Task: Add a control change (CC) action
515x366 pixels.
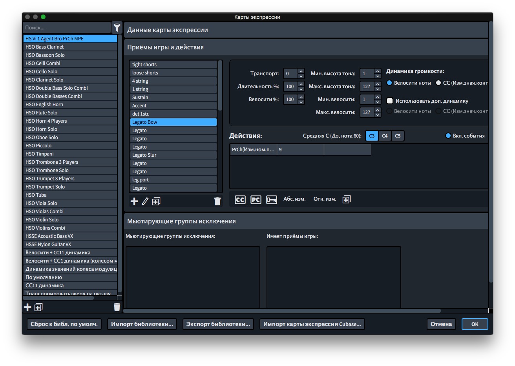Action: pyautogui.click(x=240, y=200)
